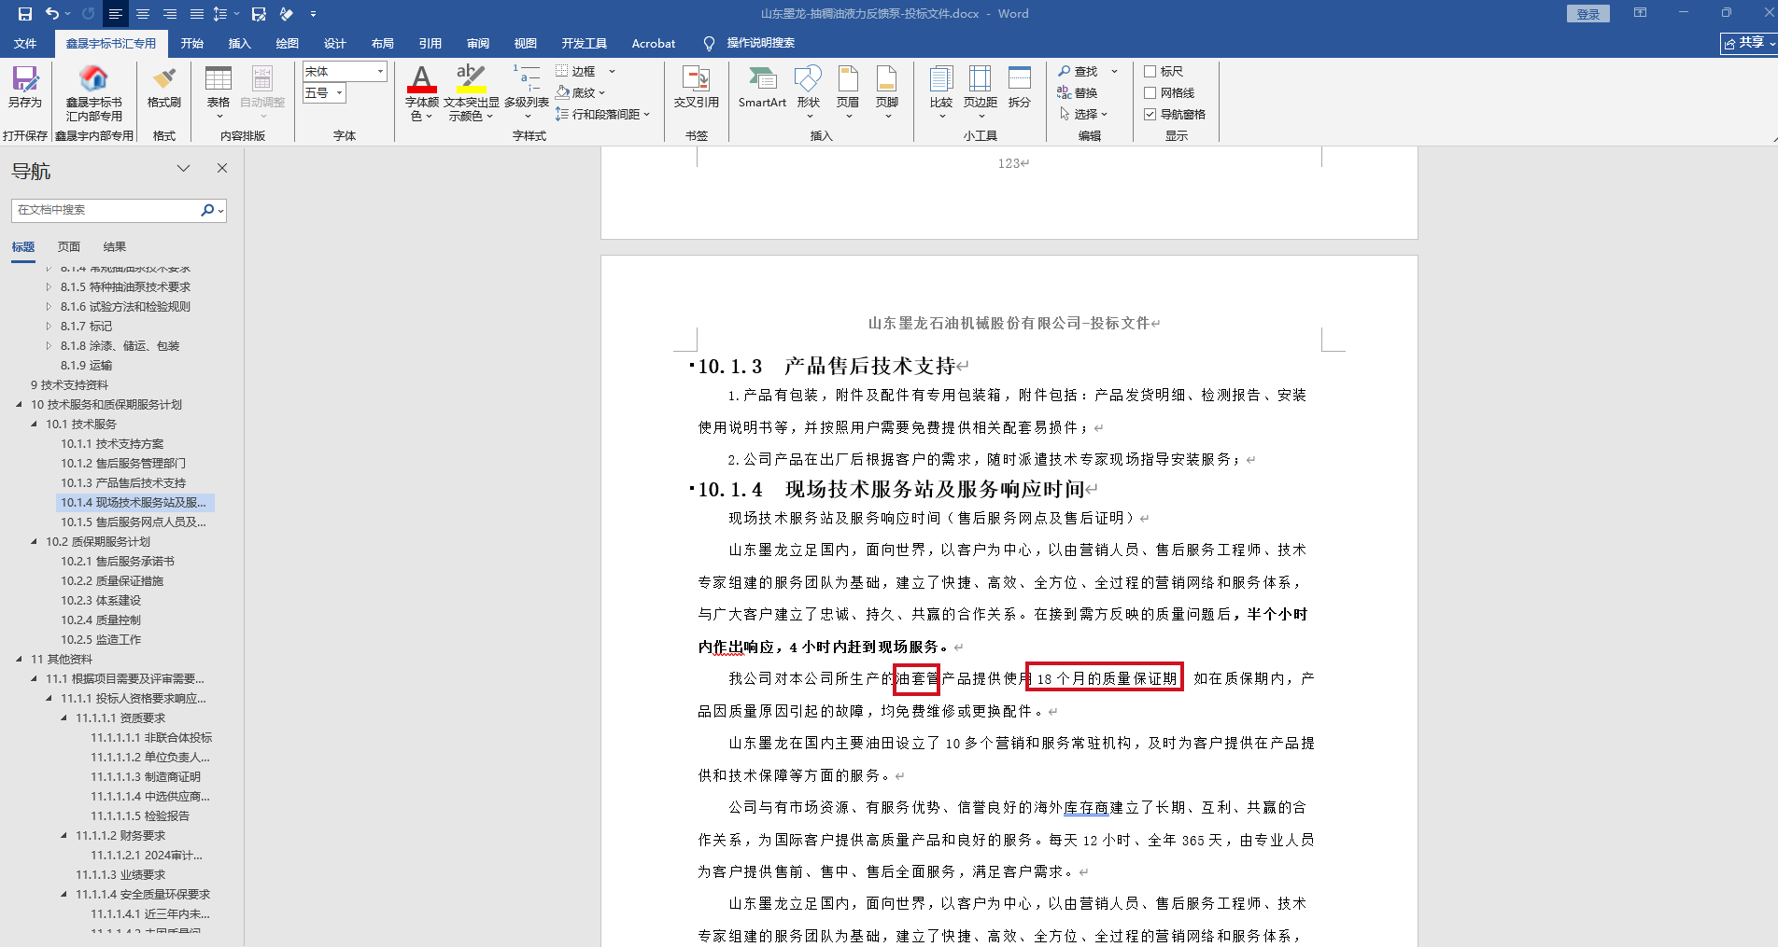Show the 页面 tab in navigation pane
Image resolution: width=1778 pixels, height=947 pixels.
pos(69,246)
